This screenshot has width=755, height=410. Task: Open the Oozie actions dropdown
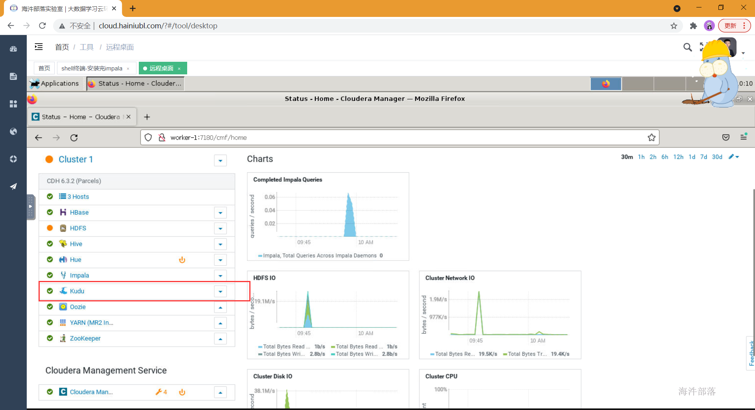[220, 307]
